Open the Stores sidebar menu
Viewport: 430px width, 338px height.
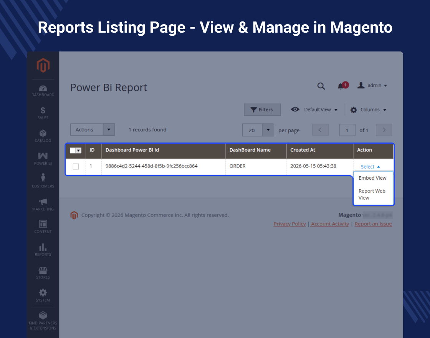tap(43, 273)
